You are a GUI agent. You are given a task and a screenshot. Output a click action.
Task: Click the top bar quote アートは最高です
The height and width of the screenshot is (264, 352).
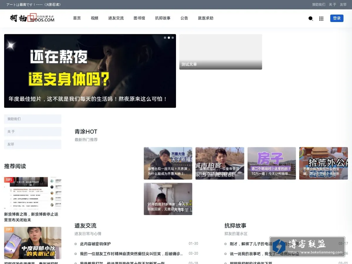[x=34, y=5]
